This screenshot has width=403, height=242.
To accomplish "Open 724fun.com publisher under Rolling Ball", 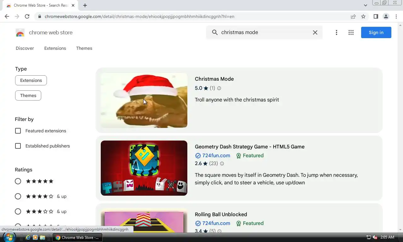I will [x=216, y=223].
